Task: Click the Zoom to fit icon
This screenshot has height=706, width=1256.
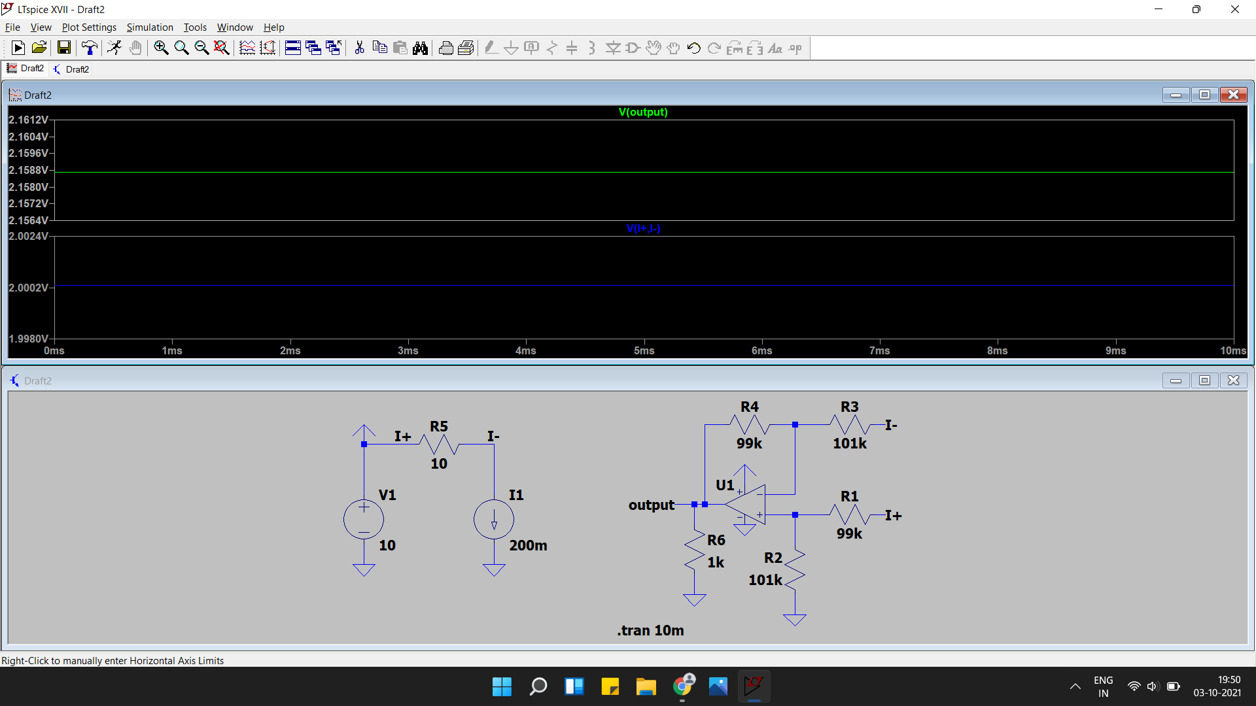Action: 222,48
